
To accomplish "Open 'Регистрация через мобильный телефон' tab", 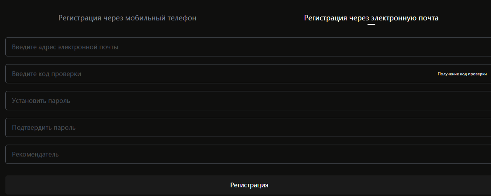I will coord(127,18).
